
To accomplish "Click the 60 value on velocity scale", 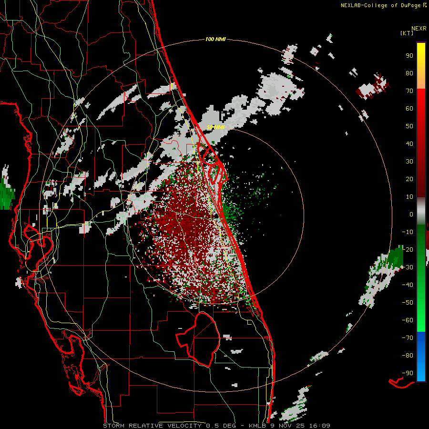I will click(409, 108).
